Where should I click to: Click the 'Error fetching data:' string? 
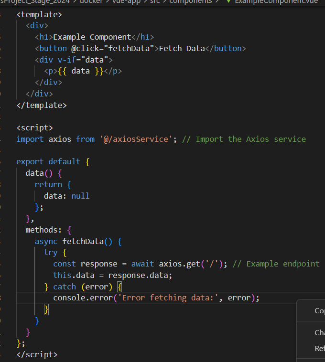168,298
